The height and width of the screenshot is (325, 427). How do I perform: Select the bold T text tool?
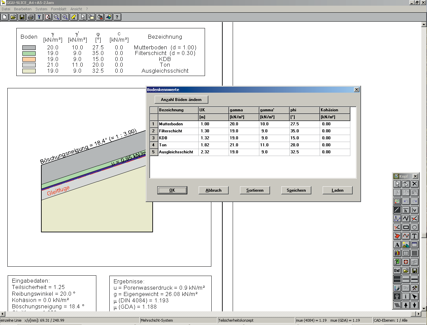pyautogui.click(x=415, y=236)
